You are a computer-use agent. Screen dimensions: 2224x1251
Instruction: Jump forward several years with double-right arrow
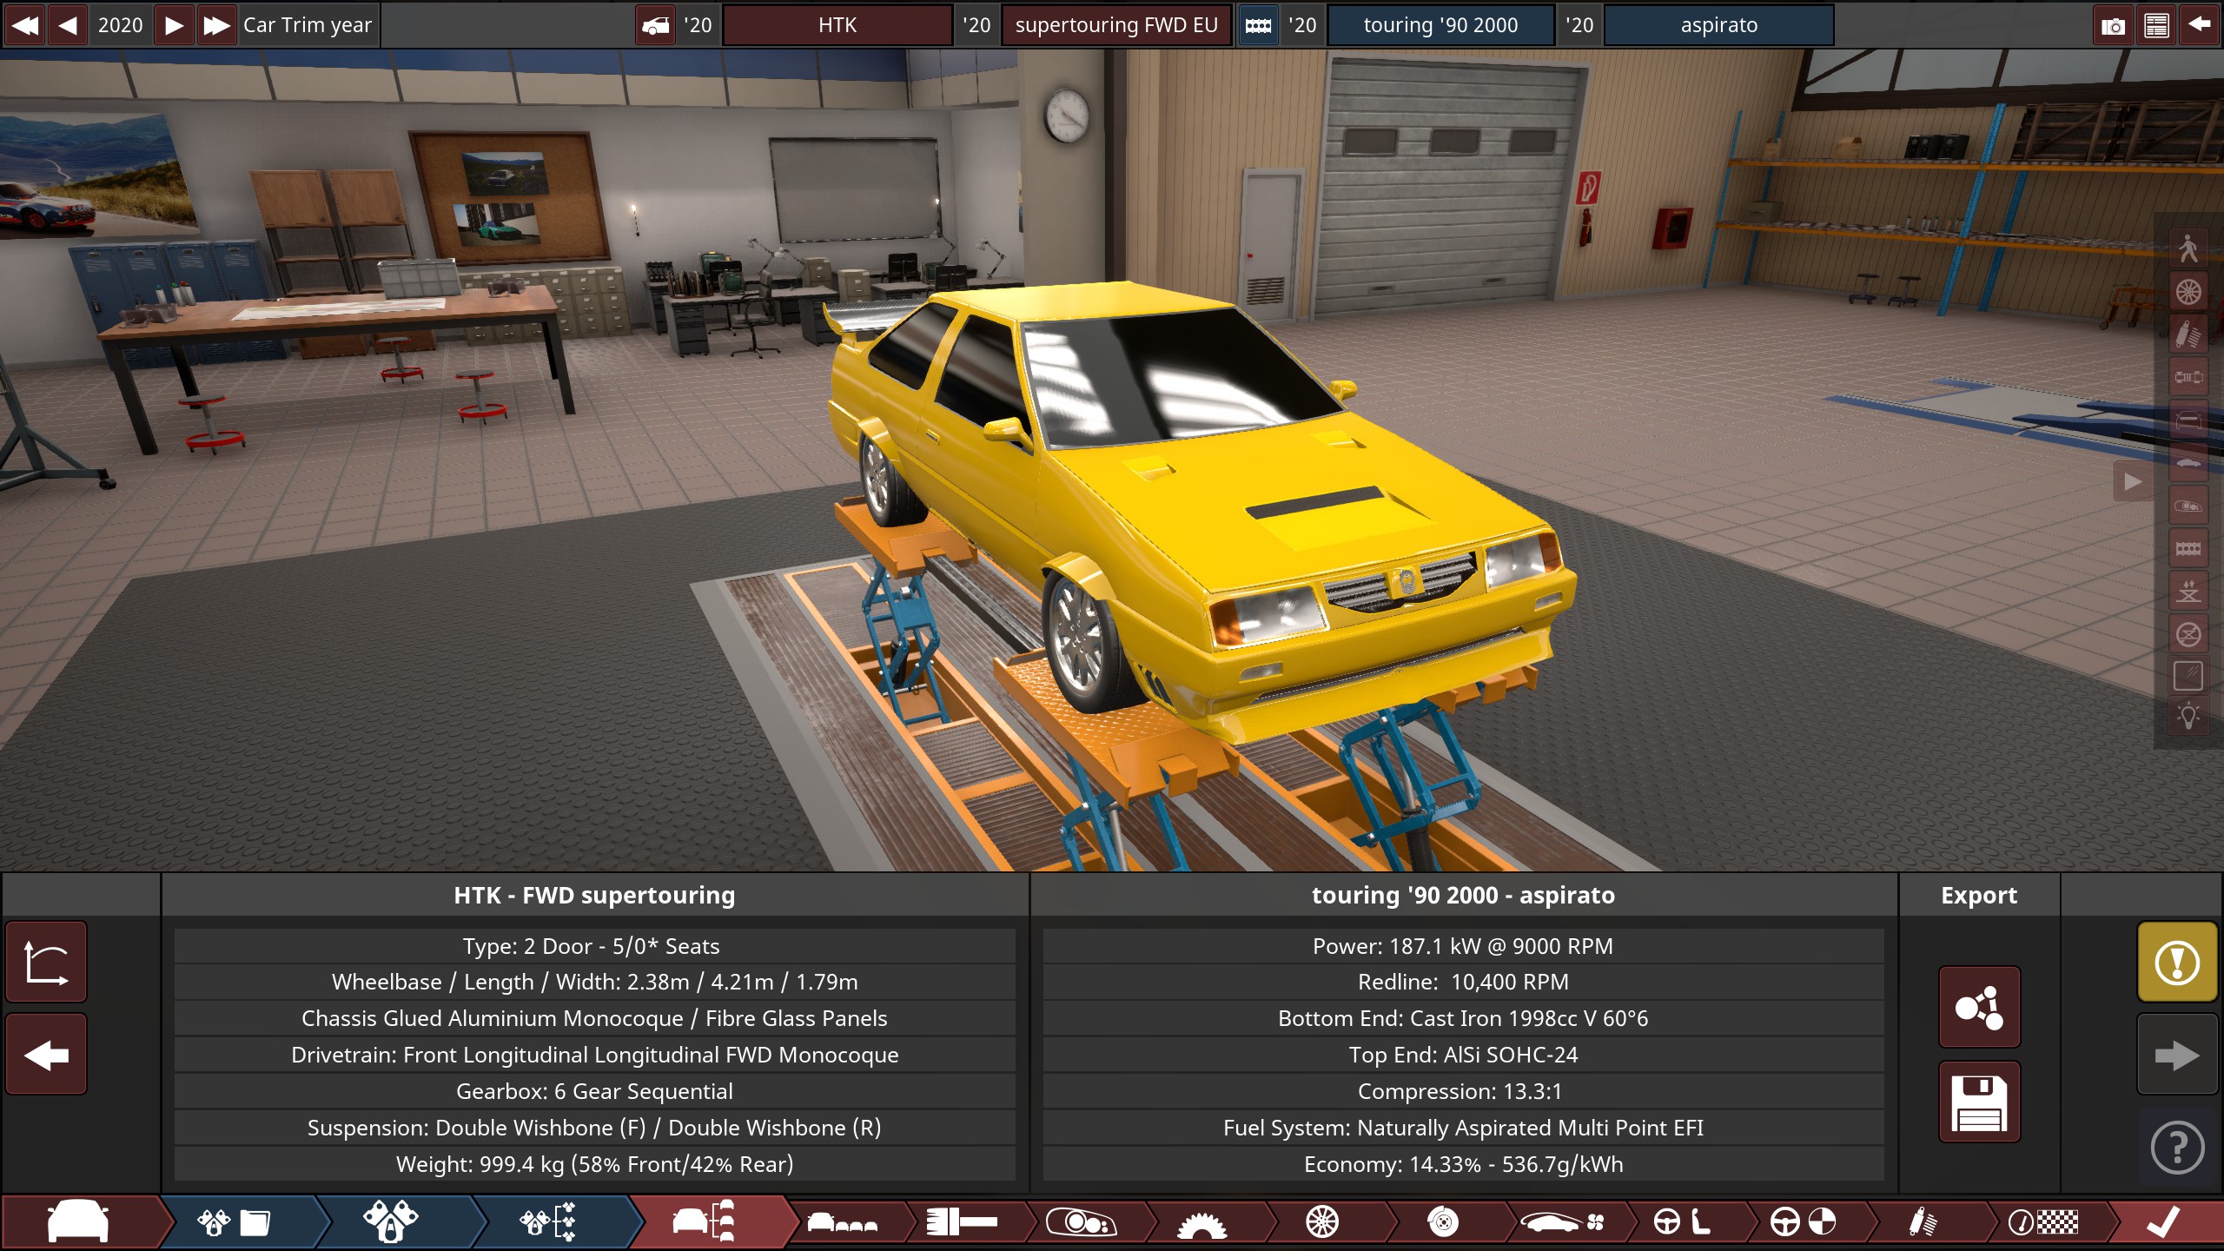(216, 24)
